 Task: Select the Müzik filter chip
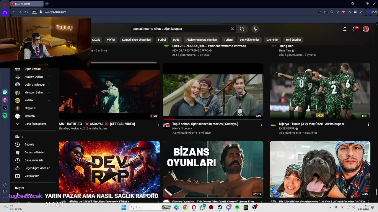[96, 39]
